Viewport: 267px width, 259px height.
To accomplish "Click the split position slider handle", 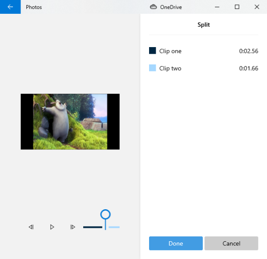I will (105, 215).
